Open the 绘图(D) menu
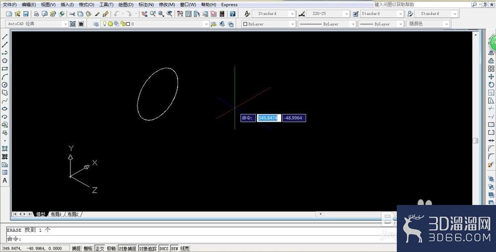 (x=126, y=5)
